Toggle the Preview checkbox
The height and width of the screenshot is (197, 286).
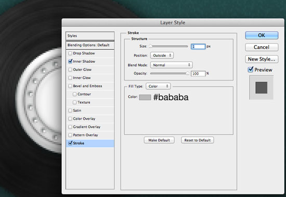[251, 69]
